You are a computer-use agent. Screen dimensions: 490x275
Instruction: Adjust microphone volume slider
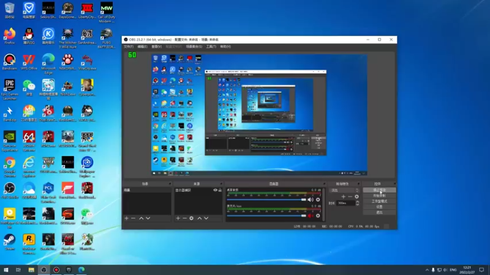(266, 216)
